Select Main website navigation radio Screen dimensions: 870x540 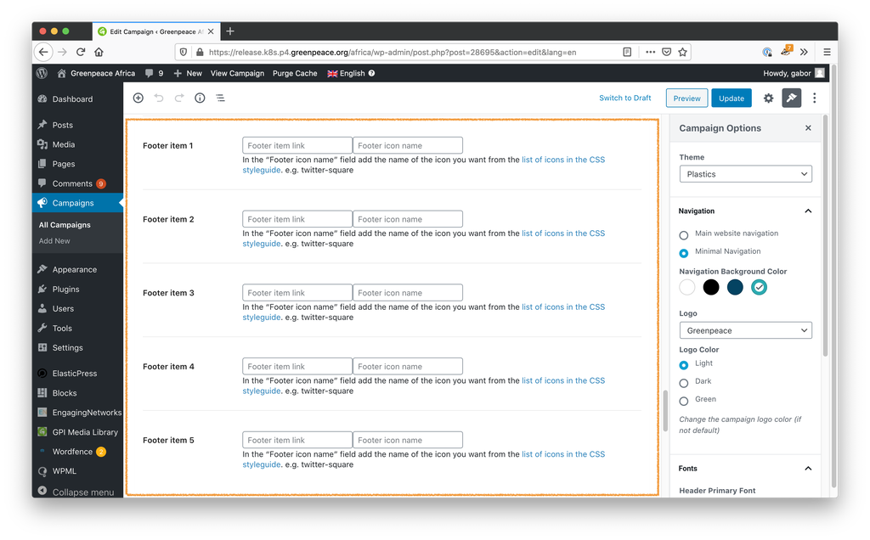[x=684, y=235]
